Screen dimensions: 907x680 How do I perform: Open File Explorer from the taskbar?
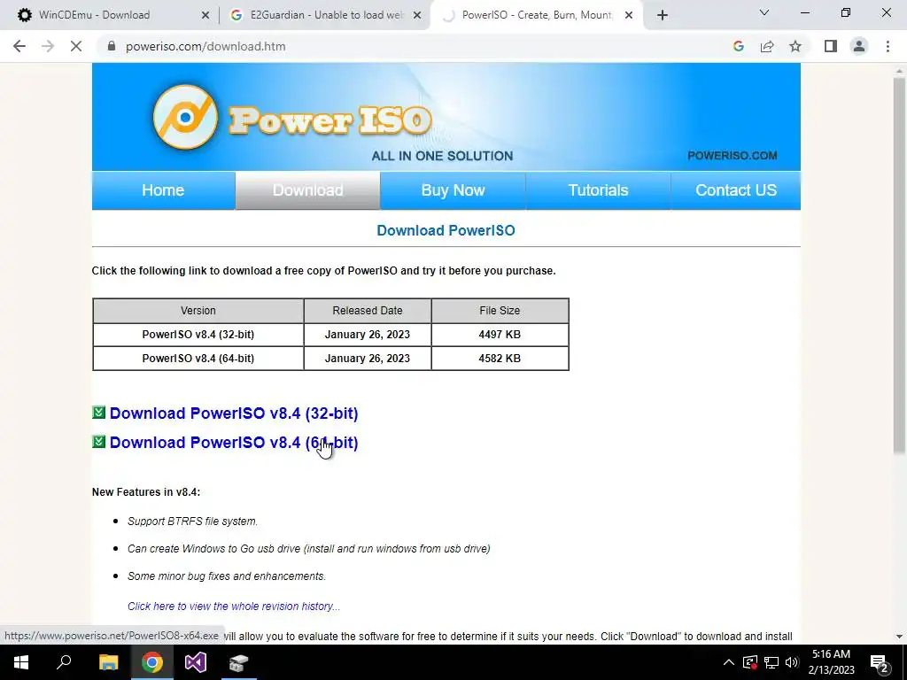[108, 662]
